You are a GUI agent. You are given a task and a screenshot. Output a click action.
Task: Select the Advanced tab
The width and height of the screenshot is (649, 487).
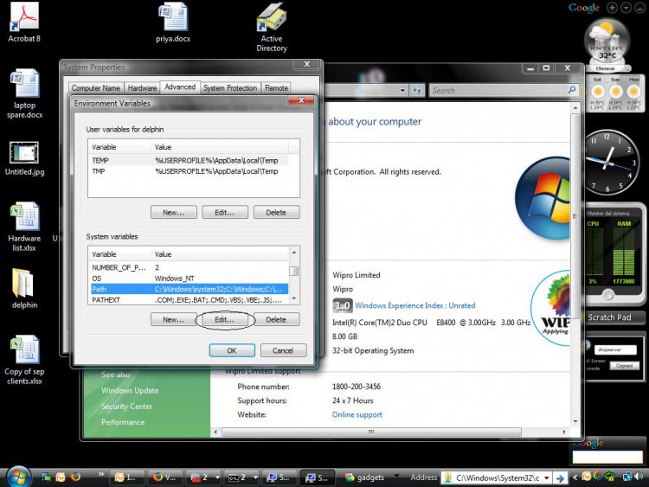pyautogui.click(x=180, y=87)
